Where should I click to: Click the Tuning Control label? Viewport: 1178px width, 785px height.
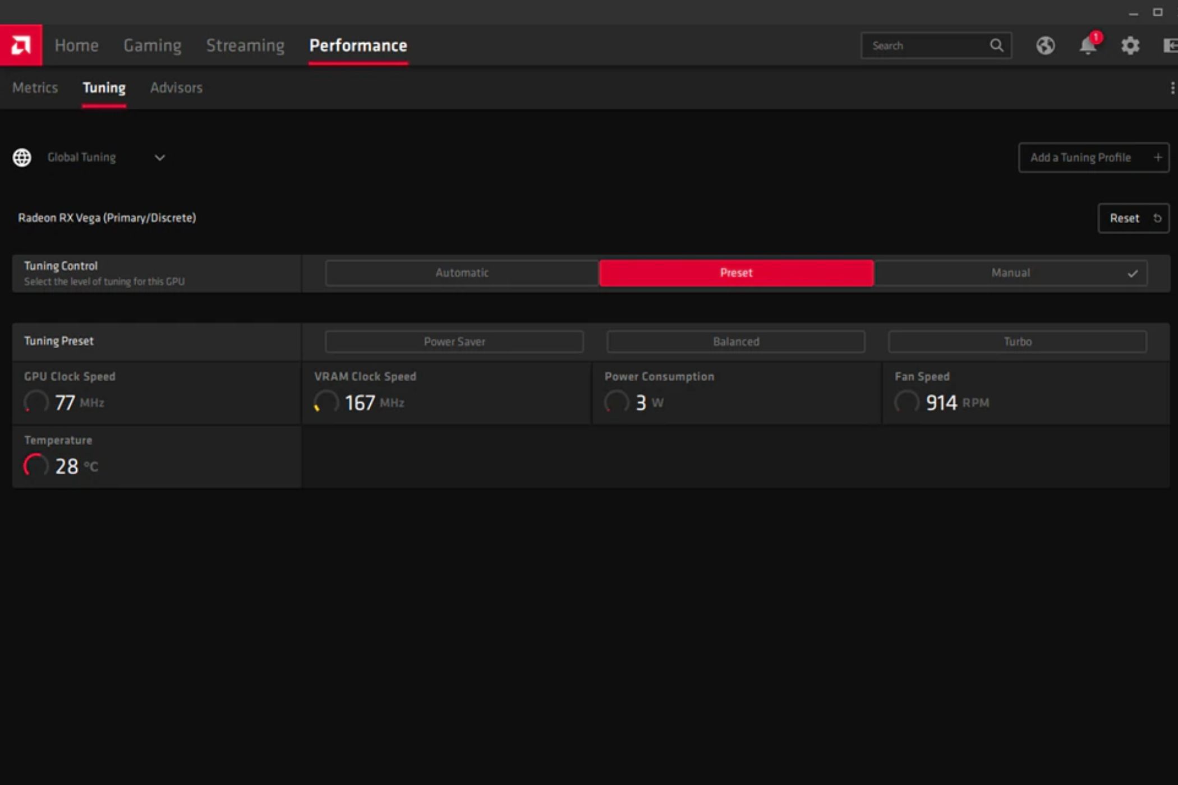(61, 266)
